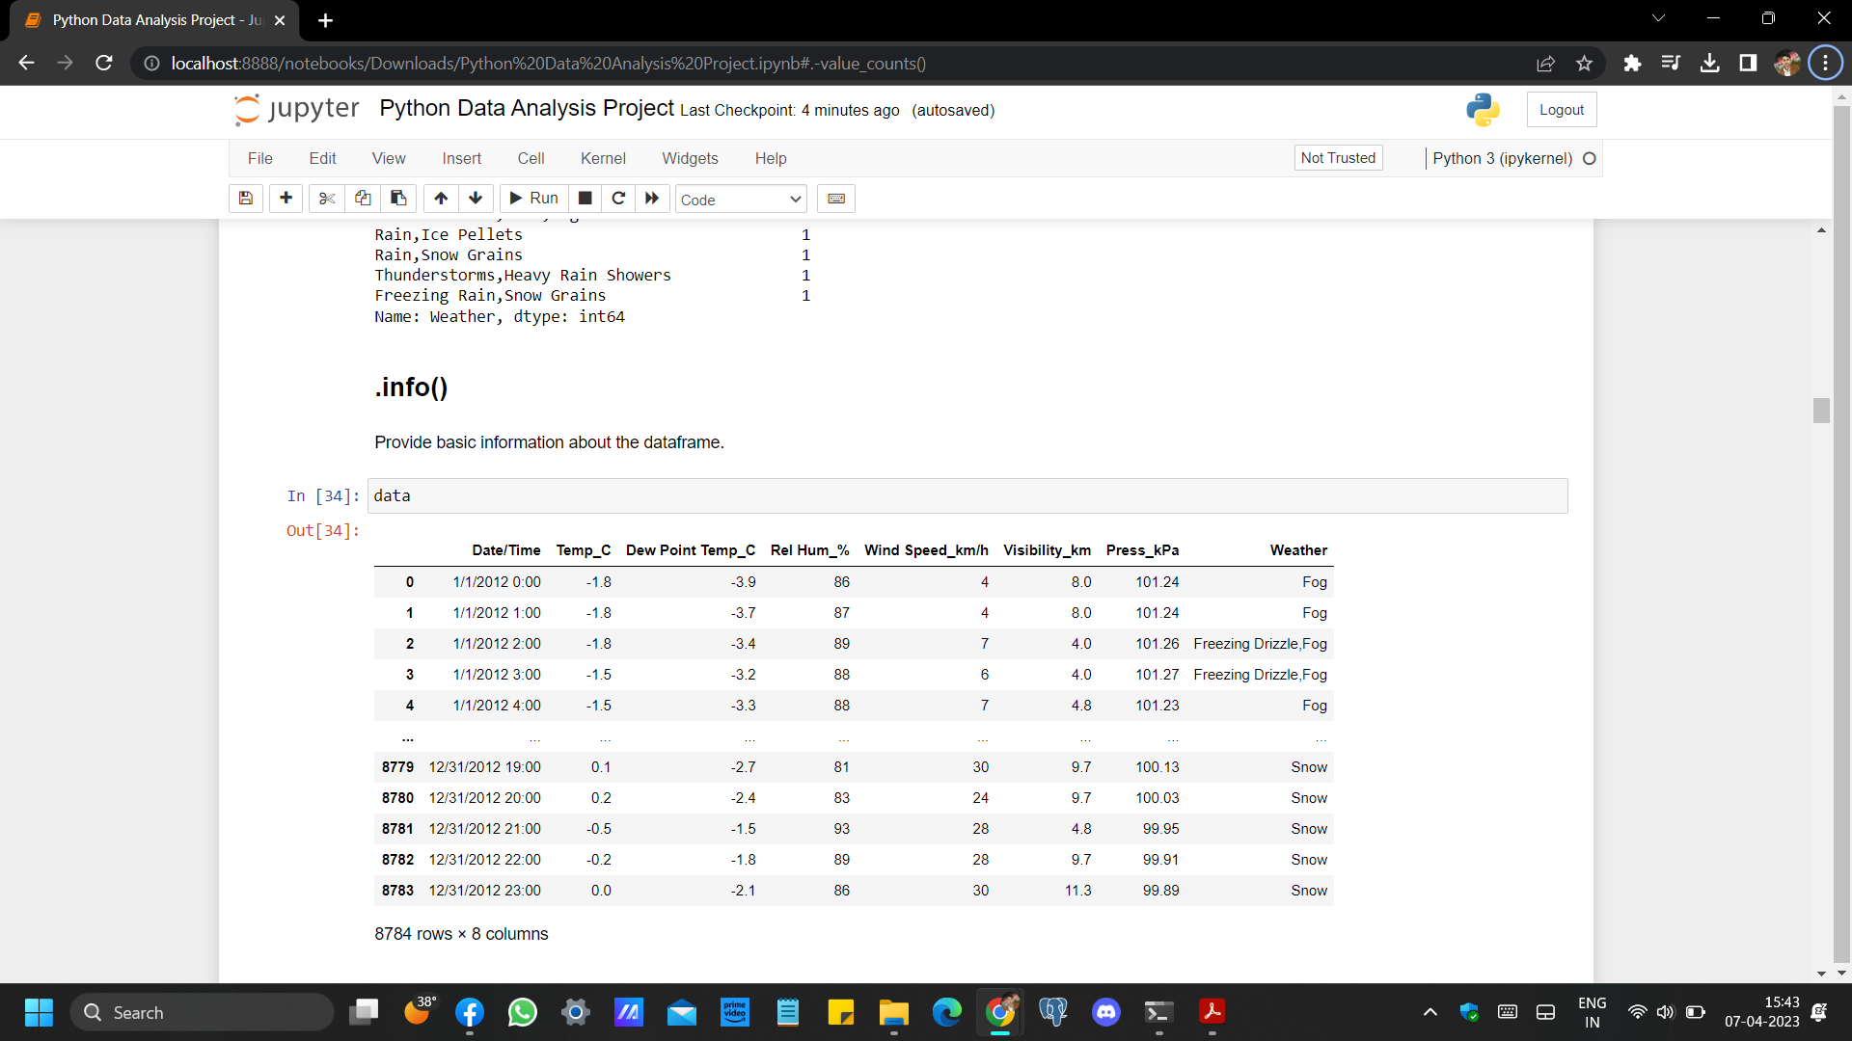Click the Run button in the toolbar
The width and height of the screenshot is (1852, 1041).
click(534, 199)
